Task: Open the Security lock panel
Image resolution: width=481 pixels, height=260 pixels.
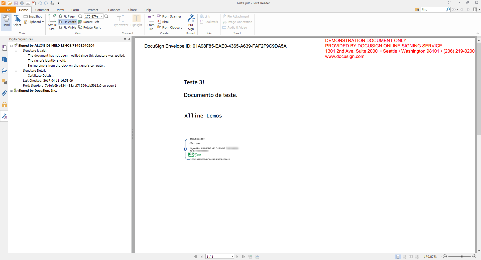Action: (4, 105)
